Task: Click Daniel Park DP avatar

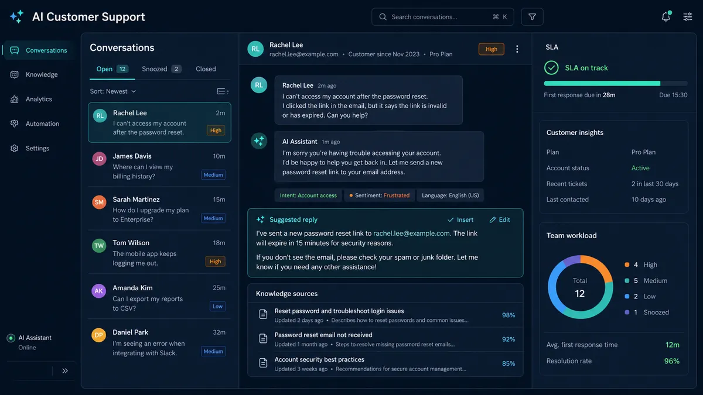Action: tap(100, 335)
